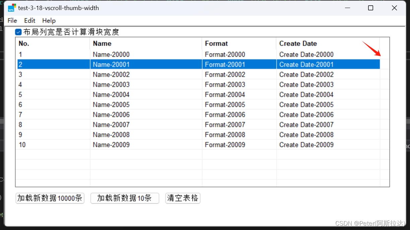Select cell Name-20002

(x=146, y=75)
